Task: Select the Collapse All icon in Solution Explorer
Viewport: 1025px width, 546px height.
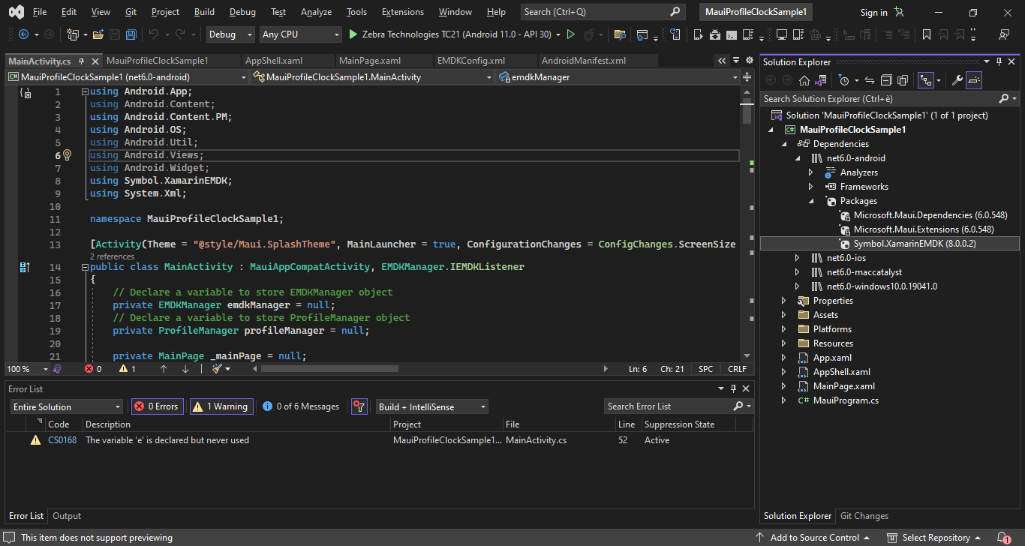Action: [x=886, y=79]
